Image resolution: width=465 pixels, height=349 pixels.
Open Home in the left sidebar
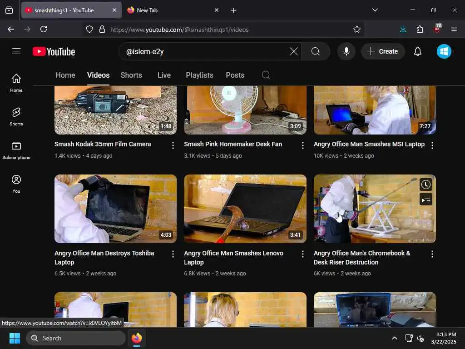[16, 83]
